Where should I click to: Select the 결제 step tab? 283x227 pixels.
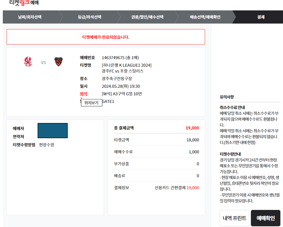[261, 17]
